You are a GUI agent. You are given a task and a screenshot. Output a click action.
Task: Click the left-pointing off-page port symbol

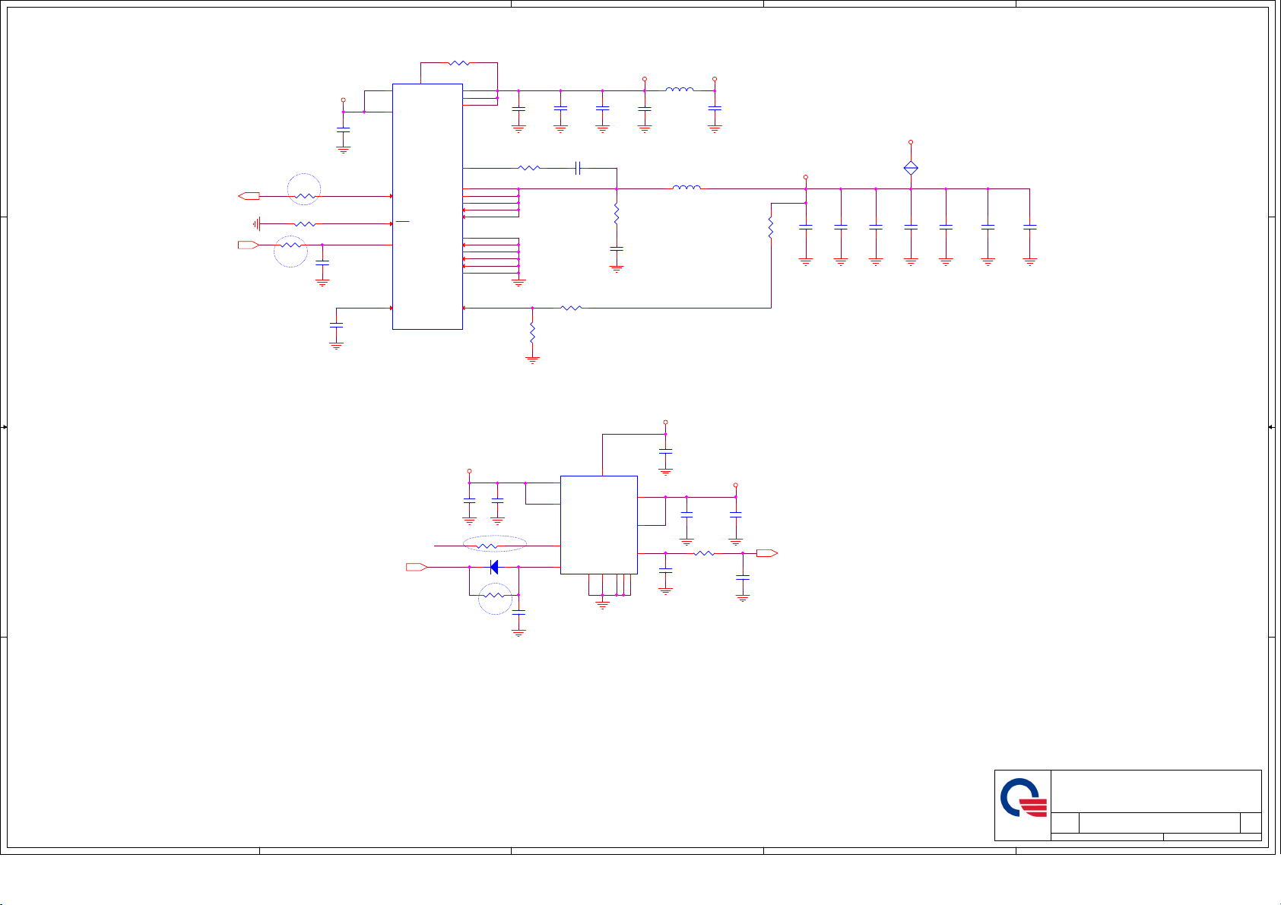click(x=249, y=196)
